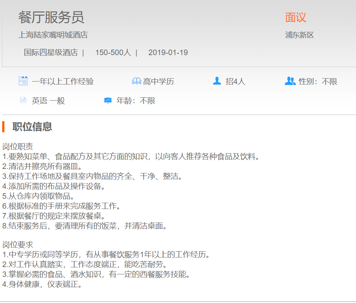The height and width of the screenshot is (303, 356).
Task: Click the 职位信息 section heading
Action: [x=32, y=127]
